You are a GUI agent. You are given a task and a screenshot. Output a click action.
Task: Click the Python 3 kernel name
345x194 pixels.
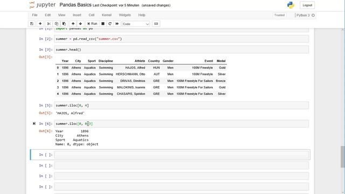tap(303, 15)
